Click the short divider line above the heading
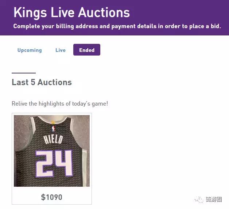Viewport: 229px width, 209px height. point(24,73)
